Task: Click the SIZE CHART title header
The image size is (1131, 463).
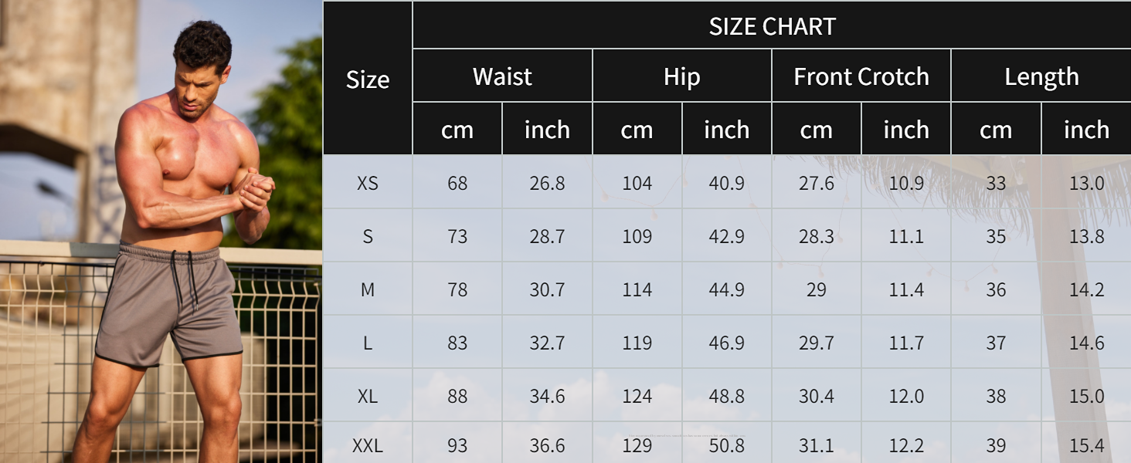Action: [x=772, y=25]
